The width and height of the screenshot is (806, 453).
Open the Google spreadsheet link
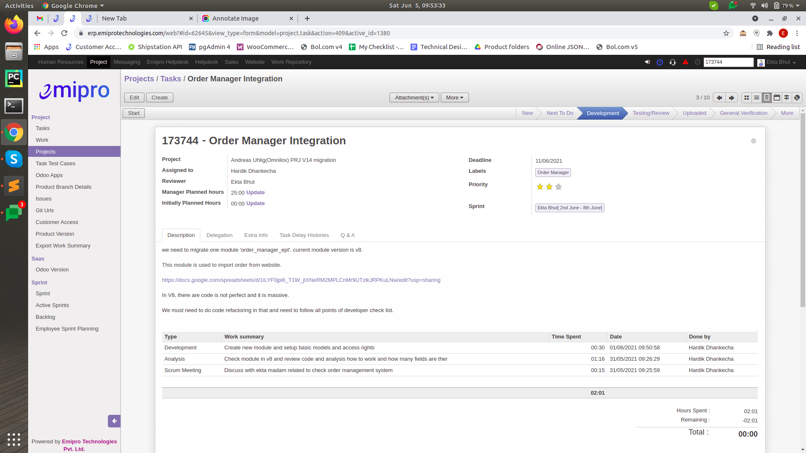click(x=301, y=280)
